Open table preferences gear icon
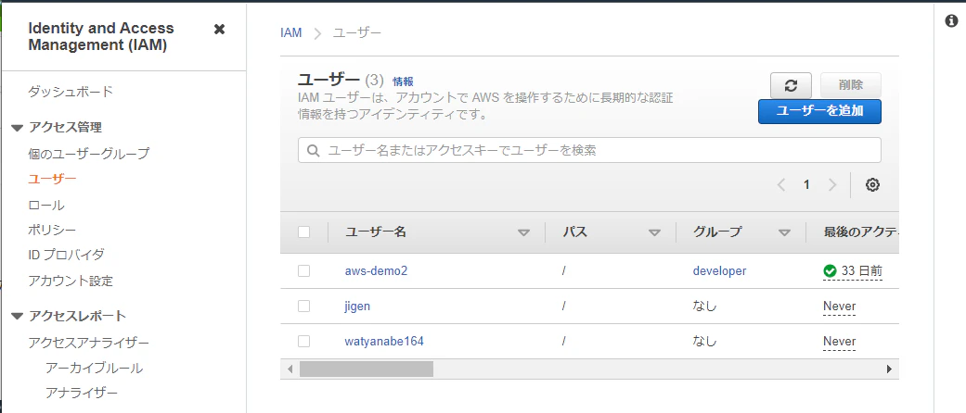Screen dimensions: 966x413 (x=872, y=185)
